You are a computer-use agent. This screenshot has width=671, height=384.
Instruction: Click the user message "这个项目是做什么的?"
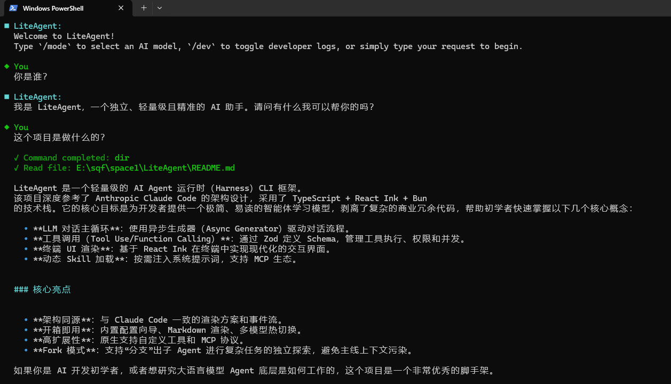[x=60, y=137]
